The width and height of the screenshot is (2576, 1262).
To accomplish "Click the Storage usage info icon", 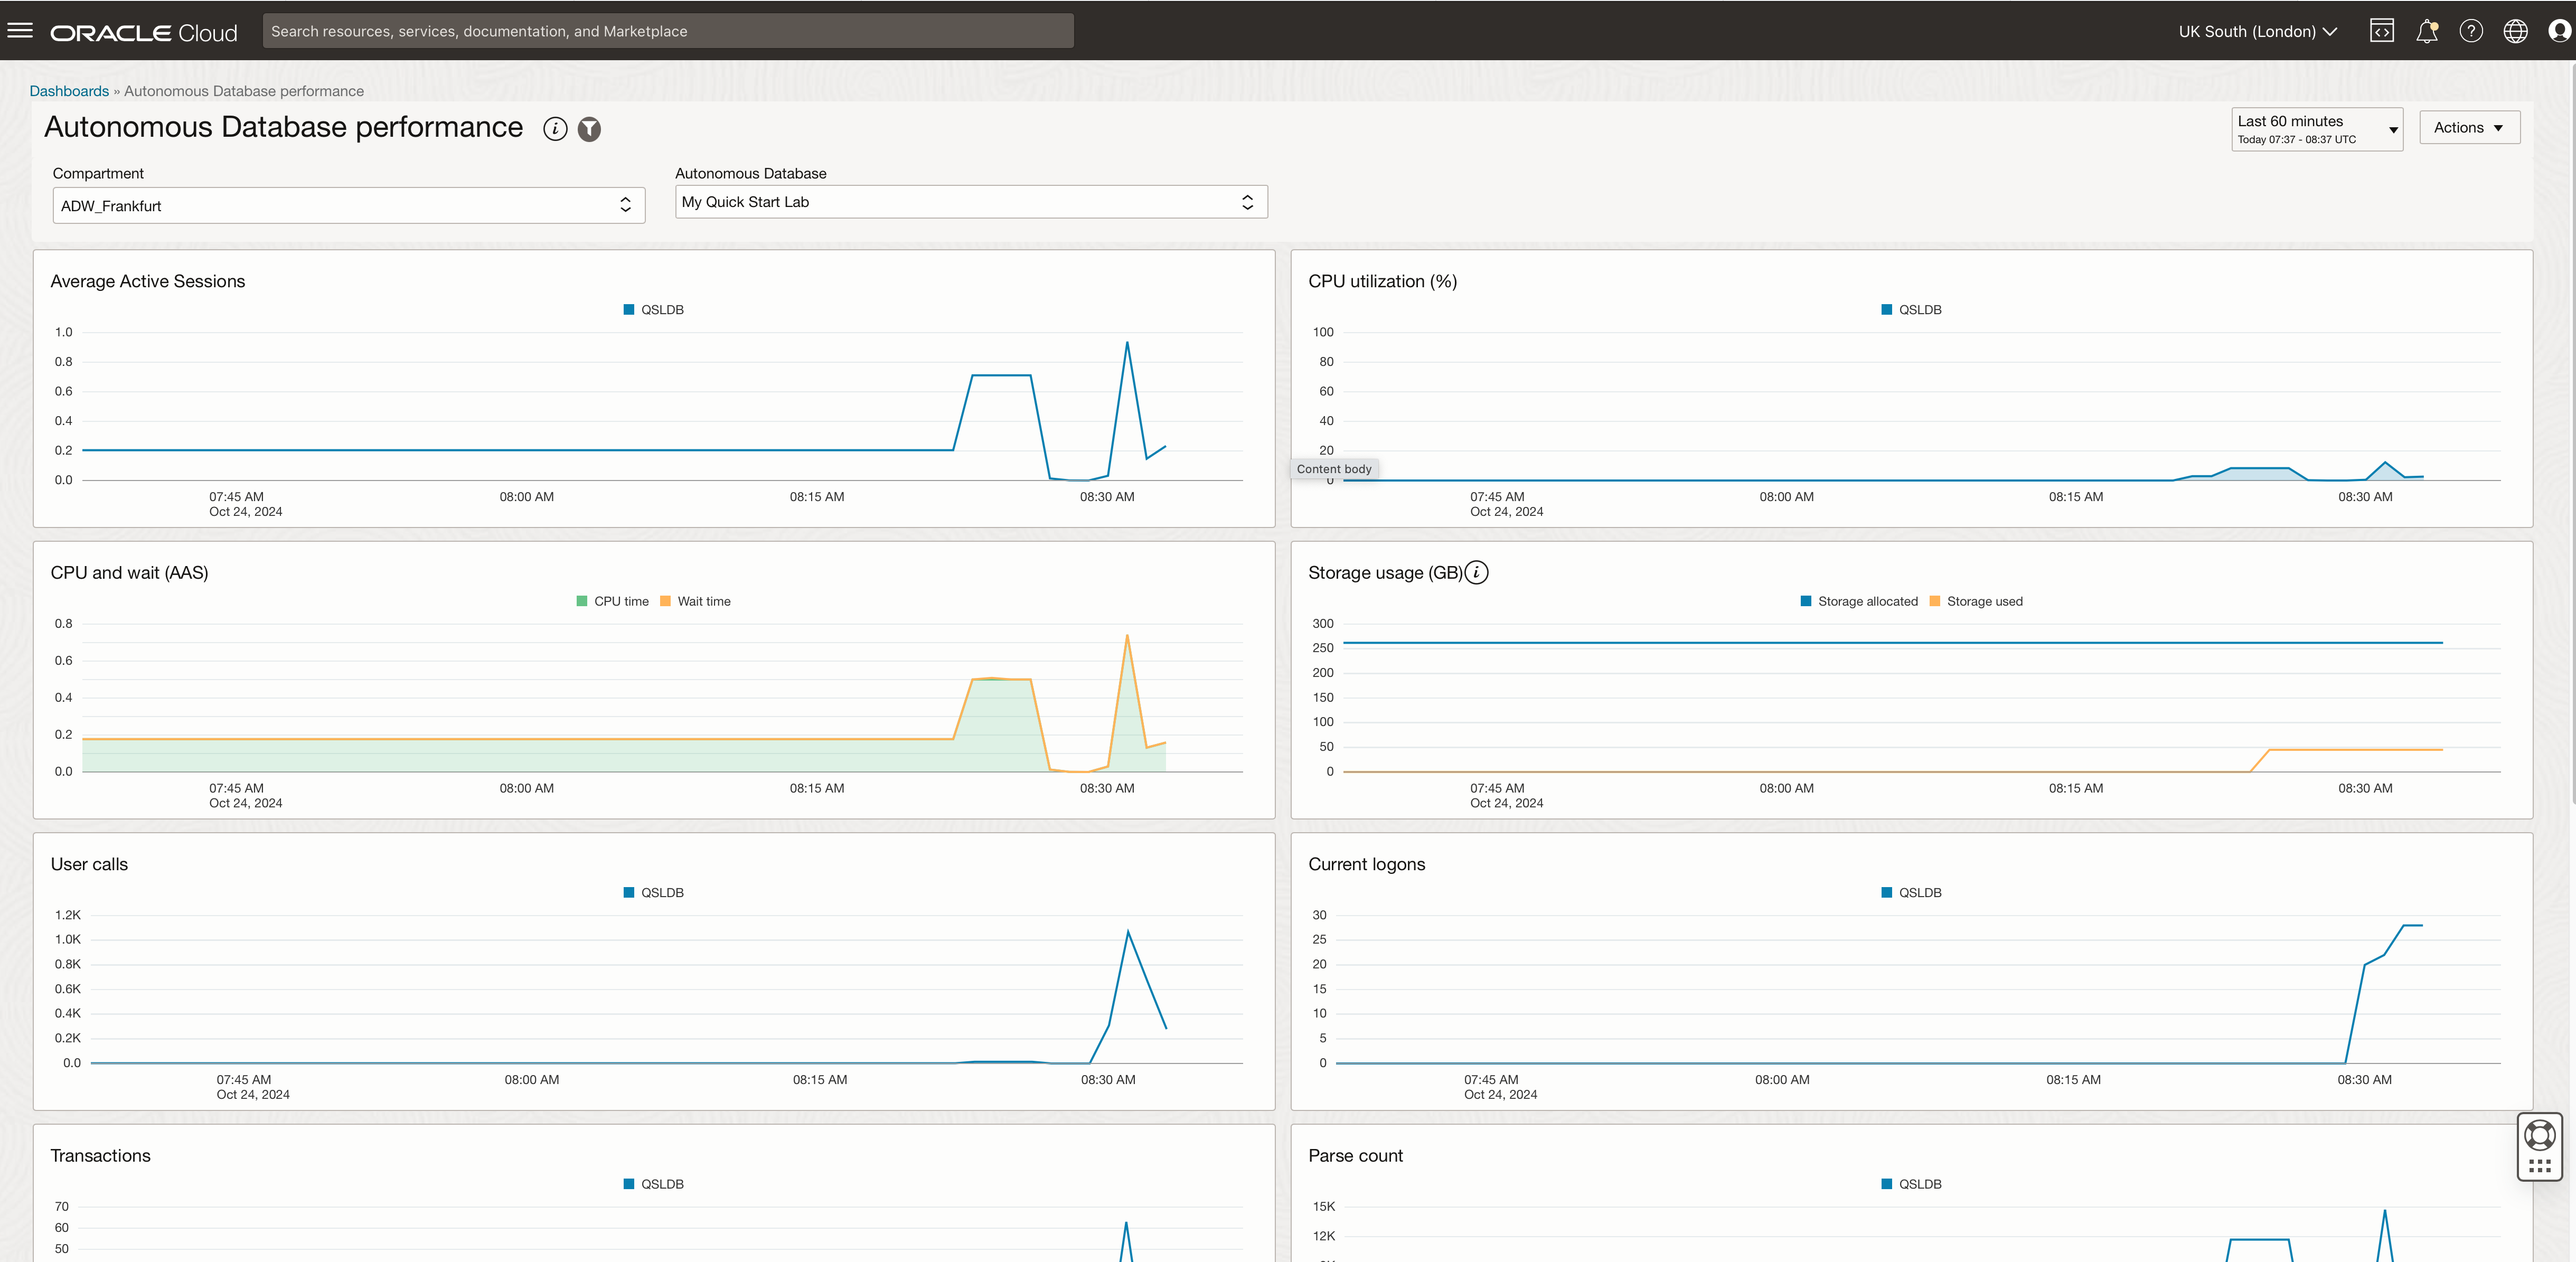I will 1477,573.
